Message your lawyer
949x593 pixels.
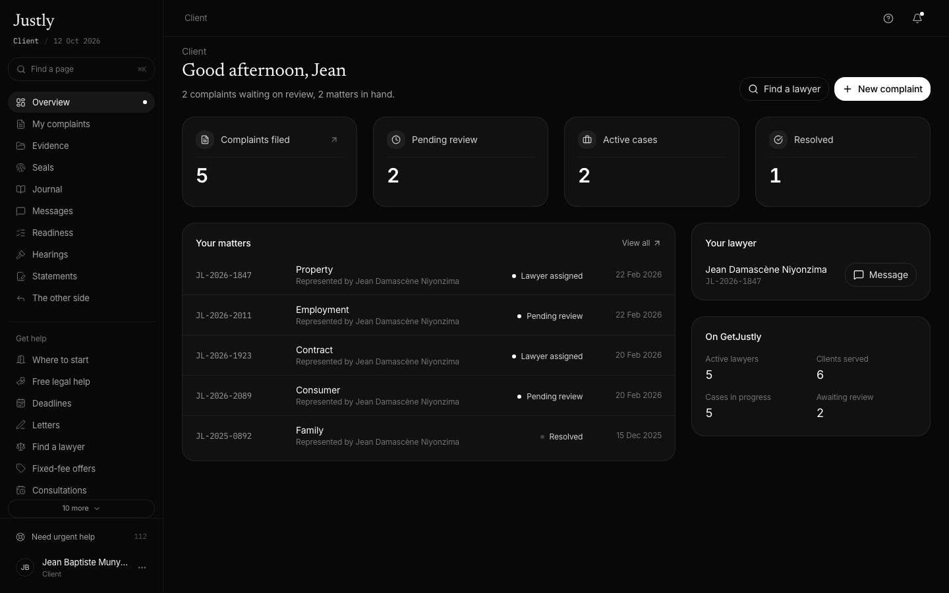coord(880,275)
